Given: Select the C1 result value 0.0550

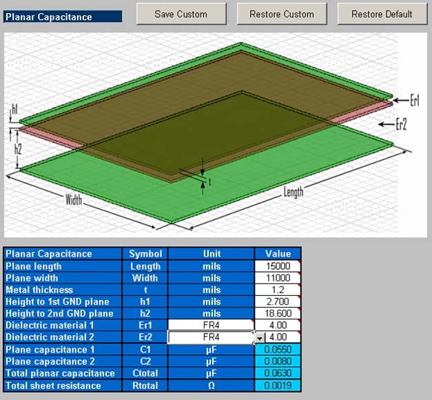Looking at the screenshot, I should click(278, 350).
